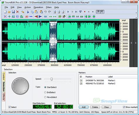
Task: Cut selection with the scissors icon
Action: click(x=28, y=12)
